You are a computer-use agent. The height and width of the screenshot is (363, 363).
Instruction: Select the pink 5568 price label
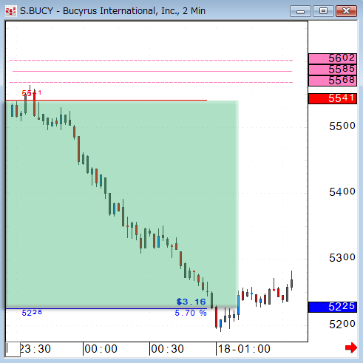pos(333,81)
